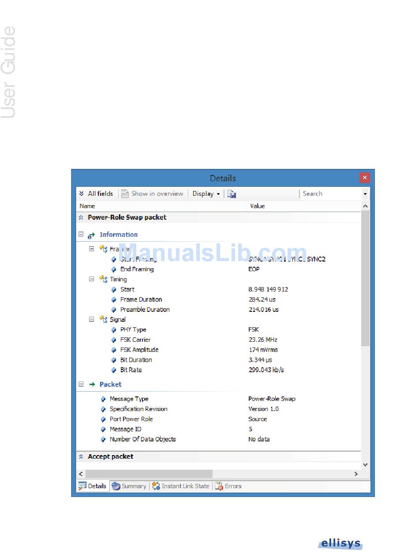Screen dimensions: 419x553
Task: Click the FSK Carrier field icon
Action: pyautogui.click(x=114, y=340)
